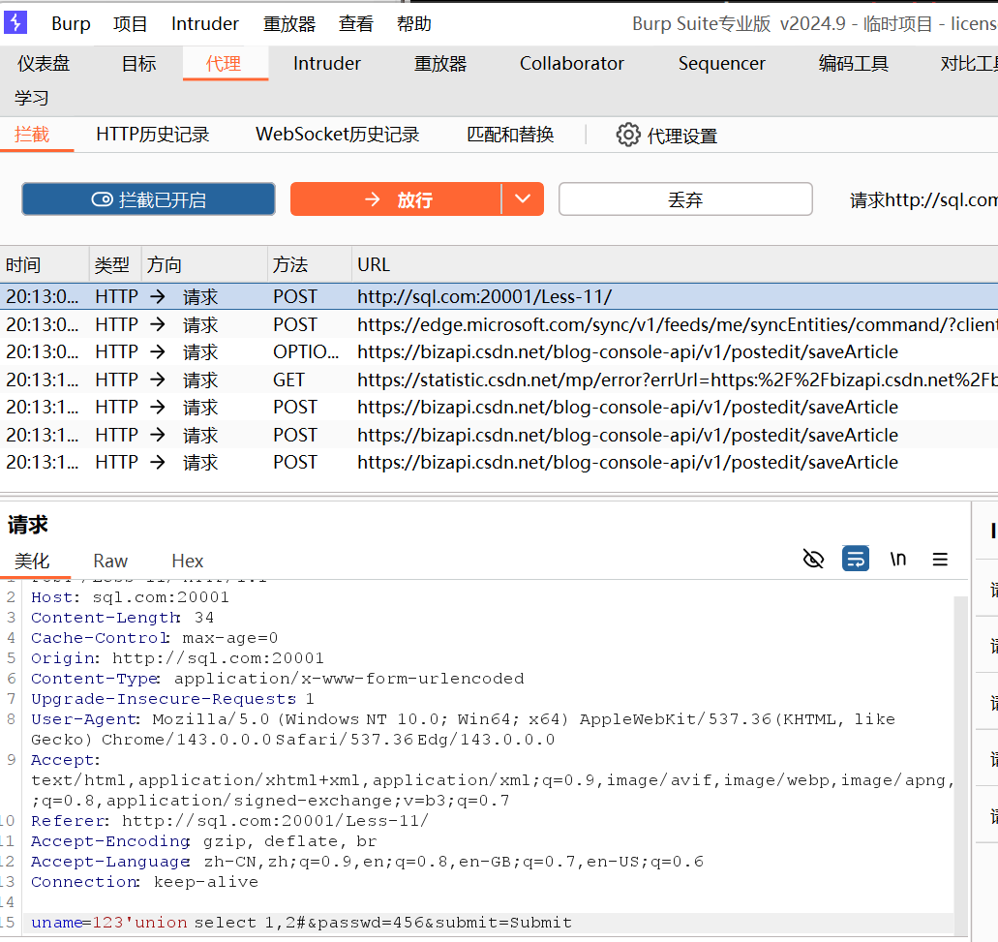Open the Burp menu
Image resolution: width=998 pixels, height=942 pixels.
71,23
